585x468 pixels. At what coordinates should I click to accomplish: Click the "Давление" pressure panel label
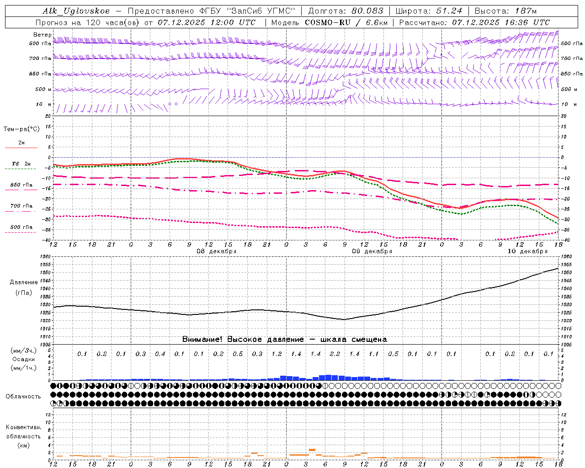24,282
